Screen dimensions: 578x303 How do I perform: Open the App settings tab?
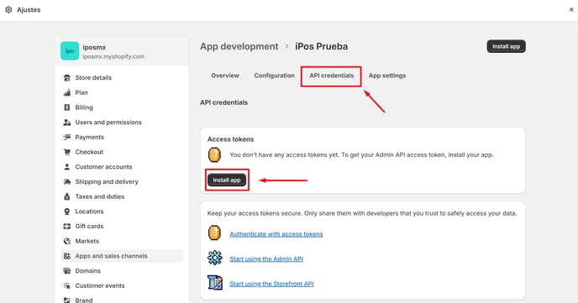pyautogui.click(x=387, y=76)
